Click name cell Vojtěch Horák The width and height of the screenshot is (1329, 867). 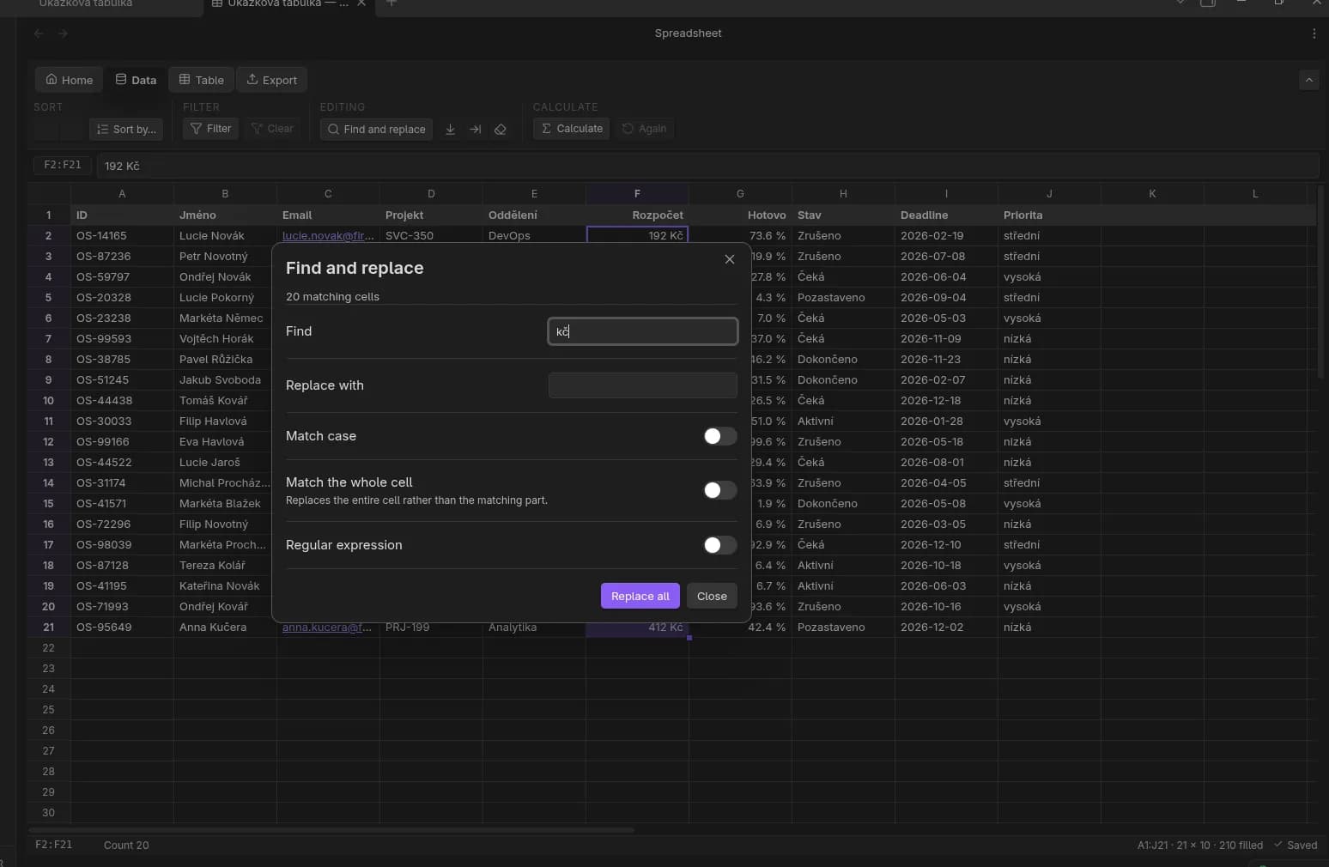225,338
